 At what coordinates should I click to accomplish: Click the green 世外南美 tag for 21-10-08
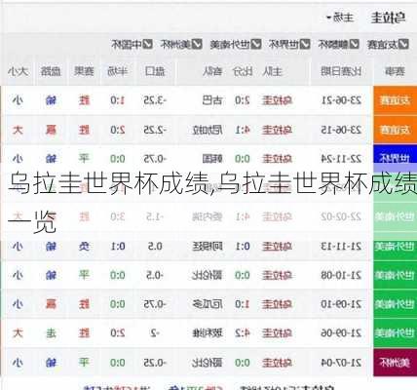tap(395, 276)
